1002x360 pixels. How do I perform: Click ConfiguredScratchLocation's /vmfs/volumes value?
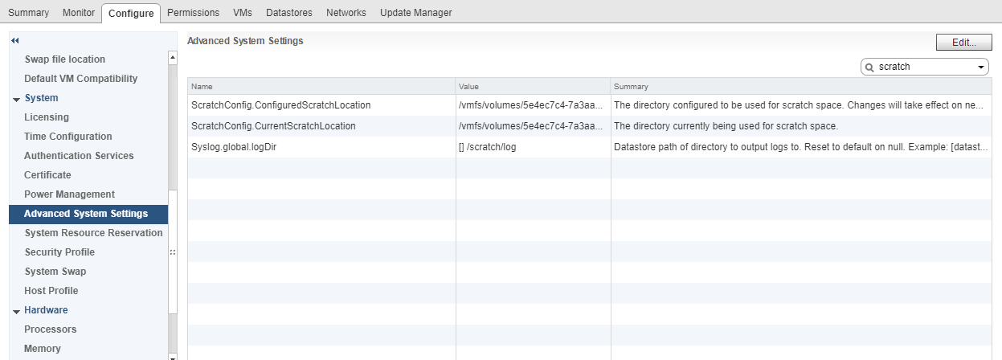tap(530, 105)
